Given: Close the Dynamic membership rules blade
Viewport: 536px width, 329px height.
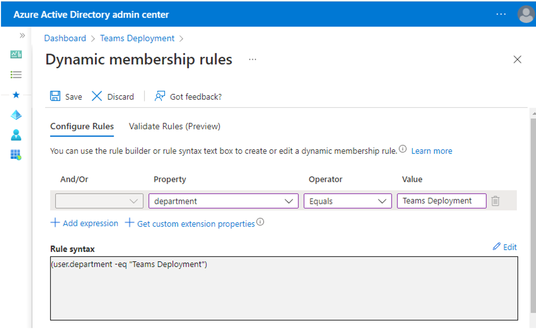Looking at the screenshot, I should [517, 59].
